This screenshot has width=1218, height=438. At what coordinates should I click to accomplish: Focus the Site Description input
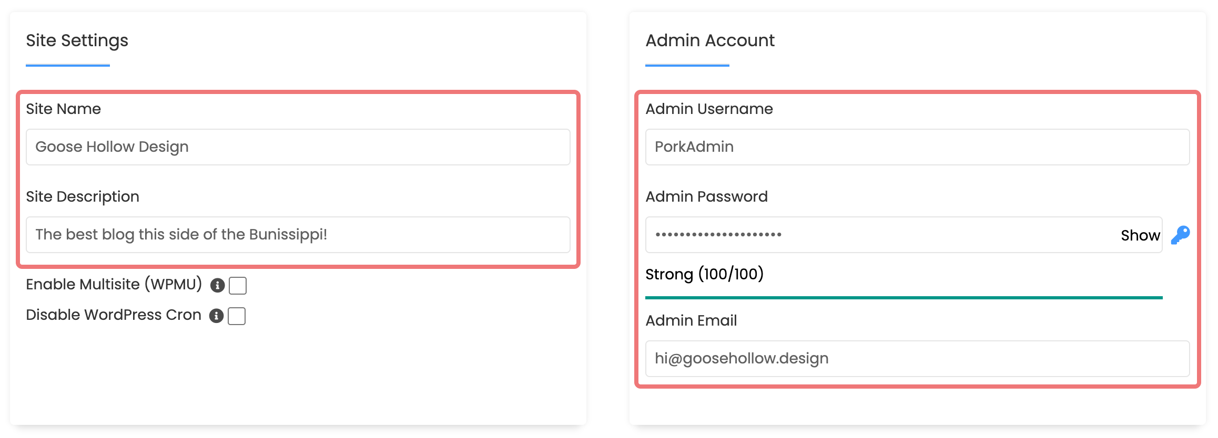[x=298, y=235]
